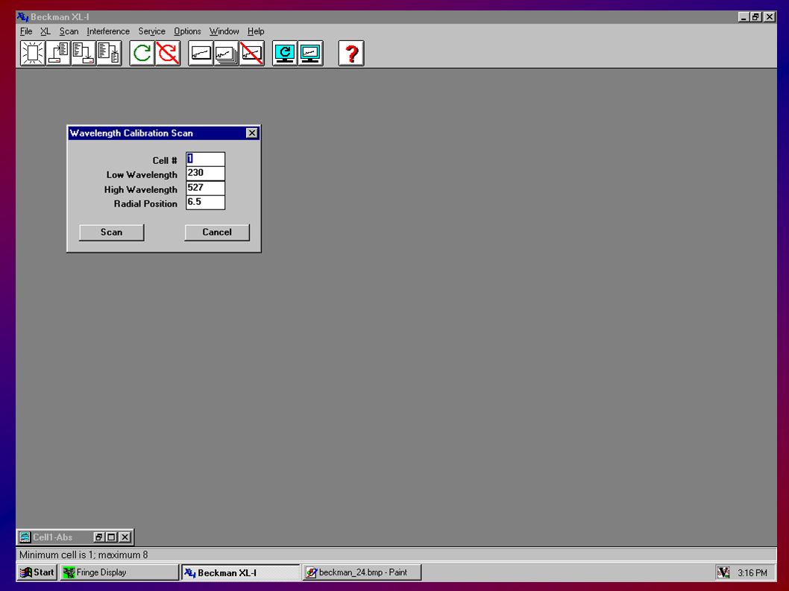This screenshot has width=789, height=591.
Task: Click the Wavelength Calibration Scan title bar
Action: point(163,133)
